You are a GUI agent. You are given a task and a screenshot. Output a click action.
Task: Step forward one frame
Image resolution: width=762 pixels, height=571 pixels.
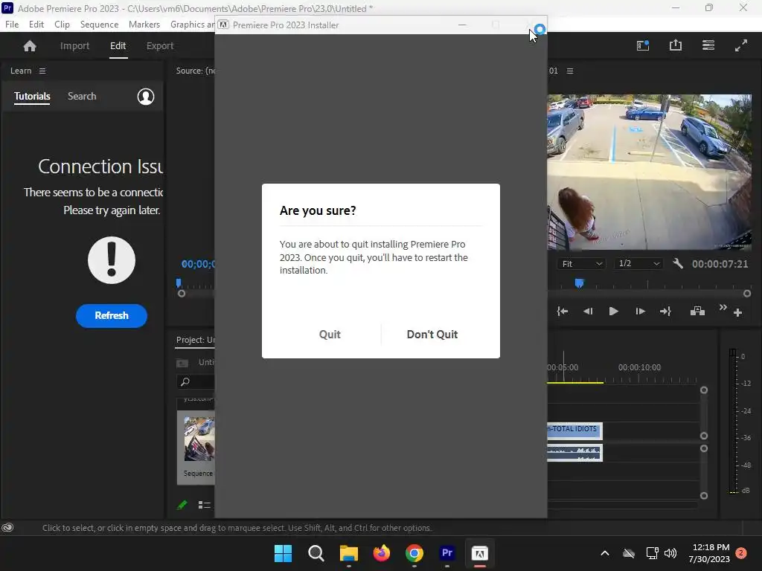[x=640, y=312]
